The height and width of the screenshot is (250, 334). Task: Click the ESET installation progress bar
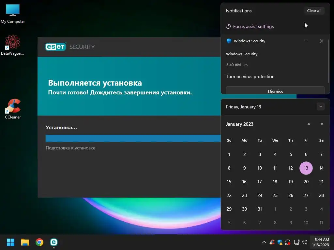(133, 138)
